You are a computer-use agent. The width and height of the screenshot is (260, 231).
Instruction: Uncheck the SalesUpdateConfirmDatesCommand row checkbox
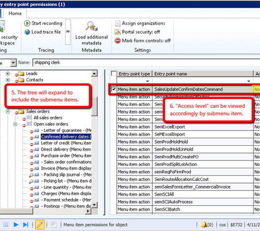tap(113, 89)
